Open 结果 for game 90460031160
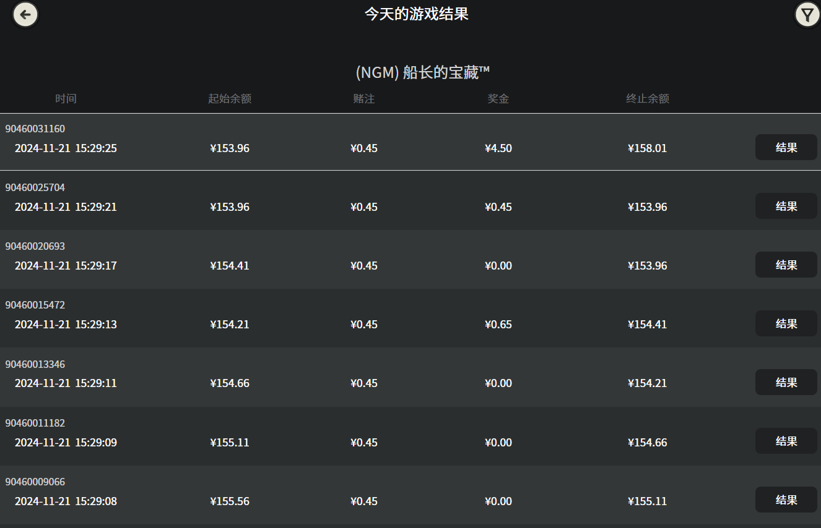This screenshot has height=528, width=821. click(x=786, y=147)
